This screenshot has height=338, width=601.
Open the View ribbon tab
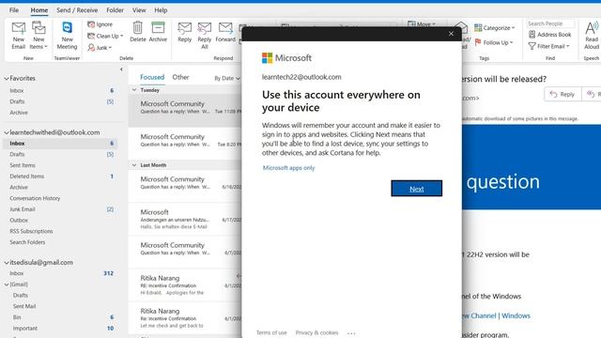coord(139,10)
